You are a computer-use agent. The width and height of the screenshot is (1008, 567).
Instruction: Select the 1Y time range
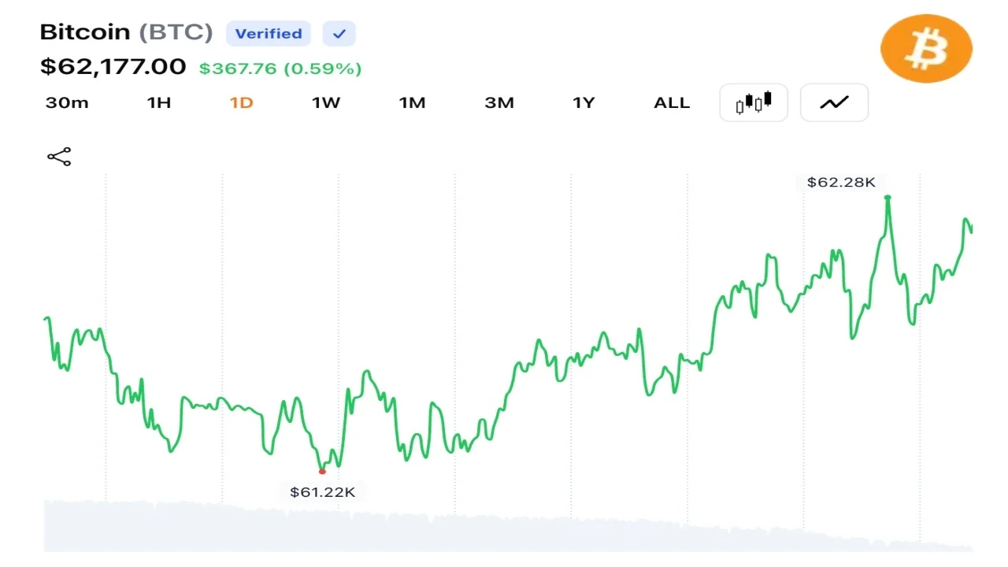point(584,103)
